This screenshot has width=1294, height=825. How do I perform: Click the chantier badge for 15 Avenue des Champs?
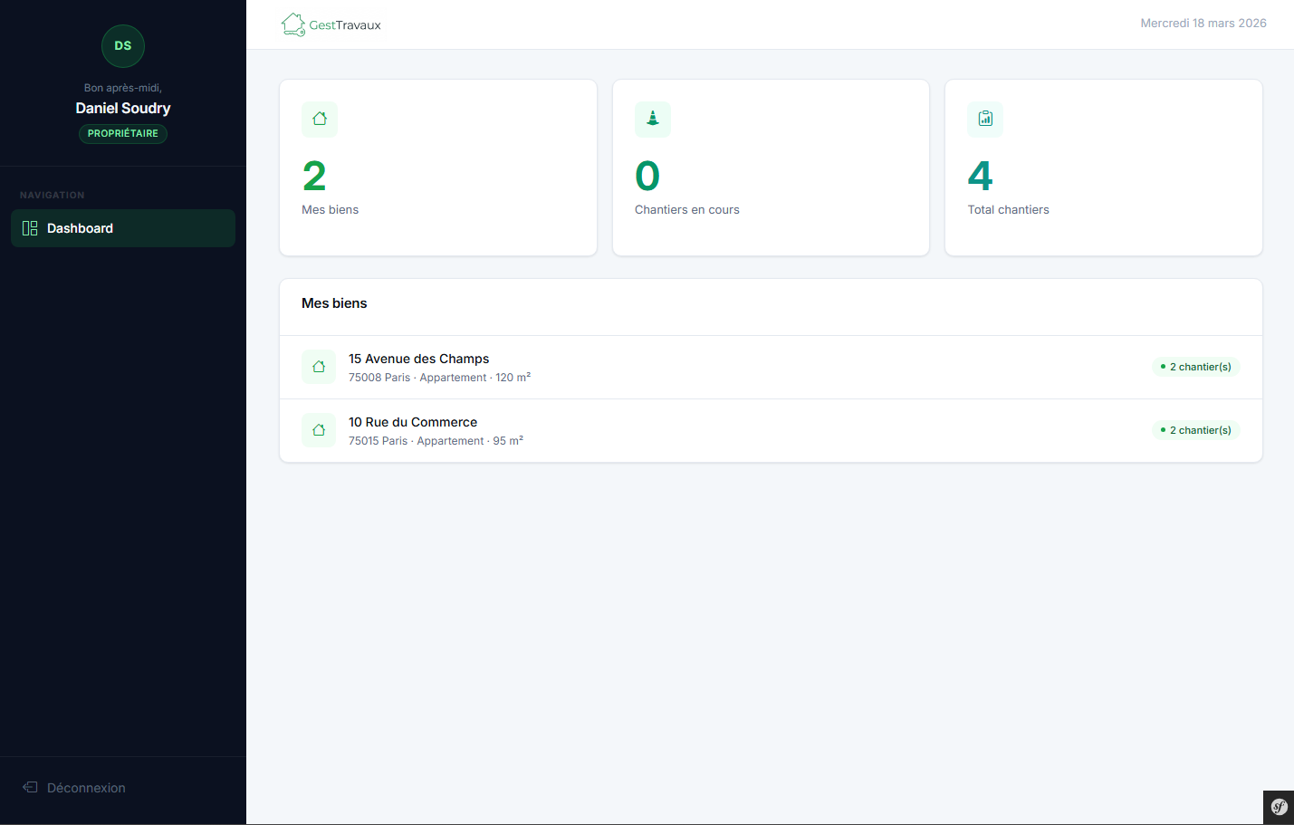click(1195, 367)
